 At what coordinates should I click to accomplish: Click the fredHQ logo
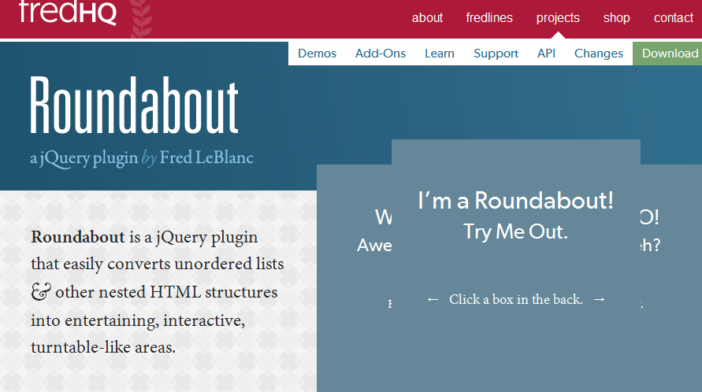[x=68, y=13]
